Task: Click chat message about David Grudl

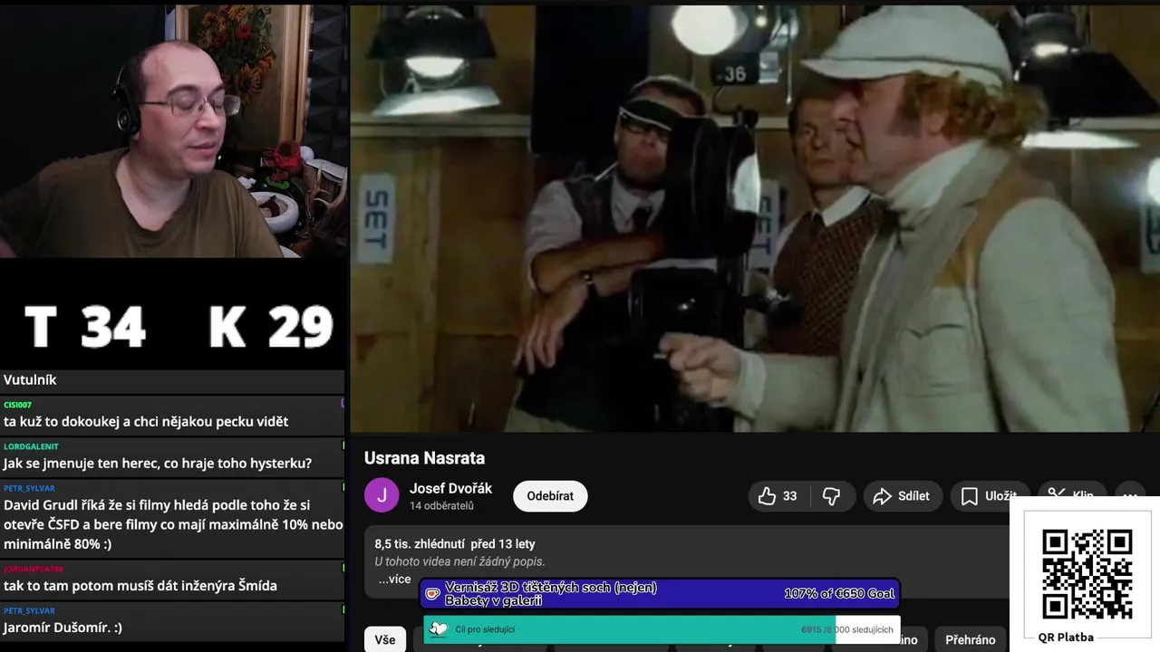Action: click(173, 524)
